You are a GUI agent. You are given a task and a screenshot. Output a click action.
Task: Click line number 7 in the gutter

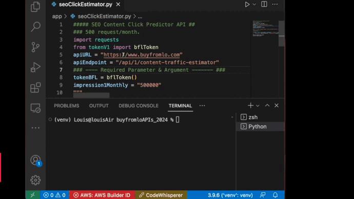click(x=61, y=70)
